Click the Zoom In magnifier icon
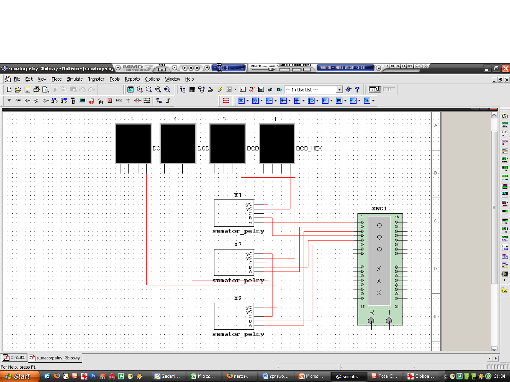 [140, 89]
